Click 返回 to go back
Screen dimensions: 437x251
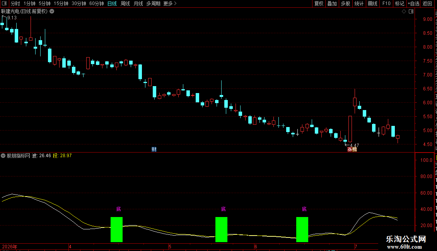click(427, 3)
